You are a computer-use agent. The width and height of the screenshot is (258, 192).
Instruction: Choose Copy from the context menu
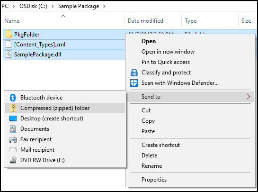coord(148,121)
